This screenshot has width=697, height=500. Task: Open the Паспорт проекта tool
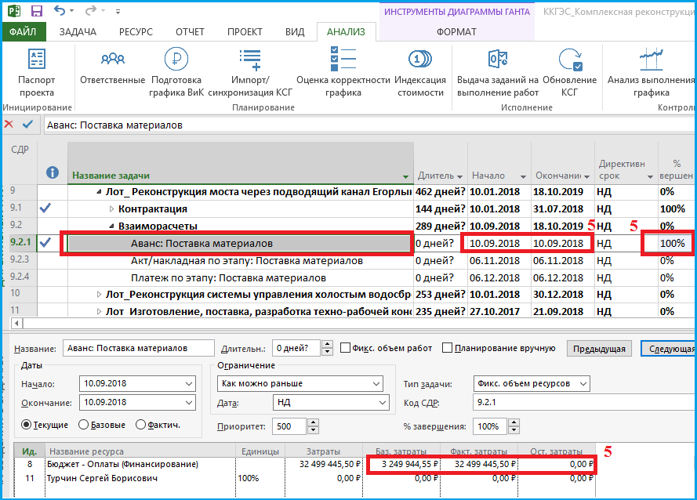[36, 73]
